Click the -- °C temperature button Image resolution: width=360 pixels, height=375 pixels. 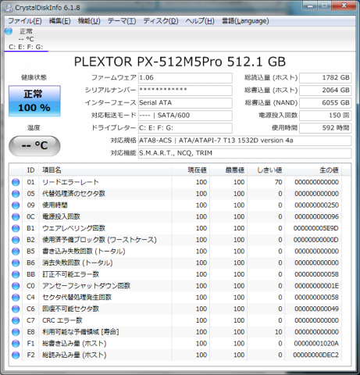click(34, 146)
